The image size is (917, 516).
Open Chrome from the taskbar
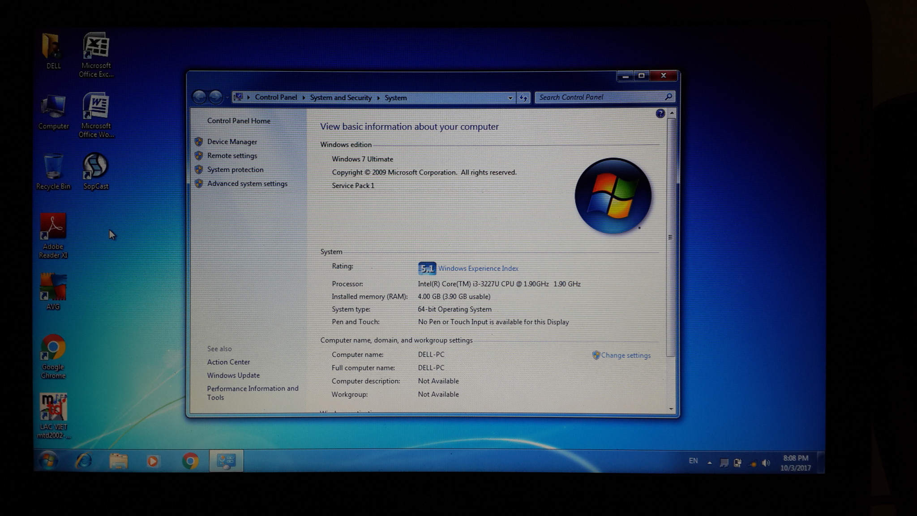(190, 461)
